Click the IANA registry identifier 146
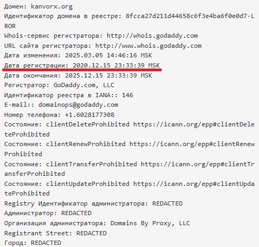 [127, 95]
